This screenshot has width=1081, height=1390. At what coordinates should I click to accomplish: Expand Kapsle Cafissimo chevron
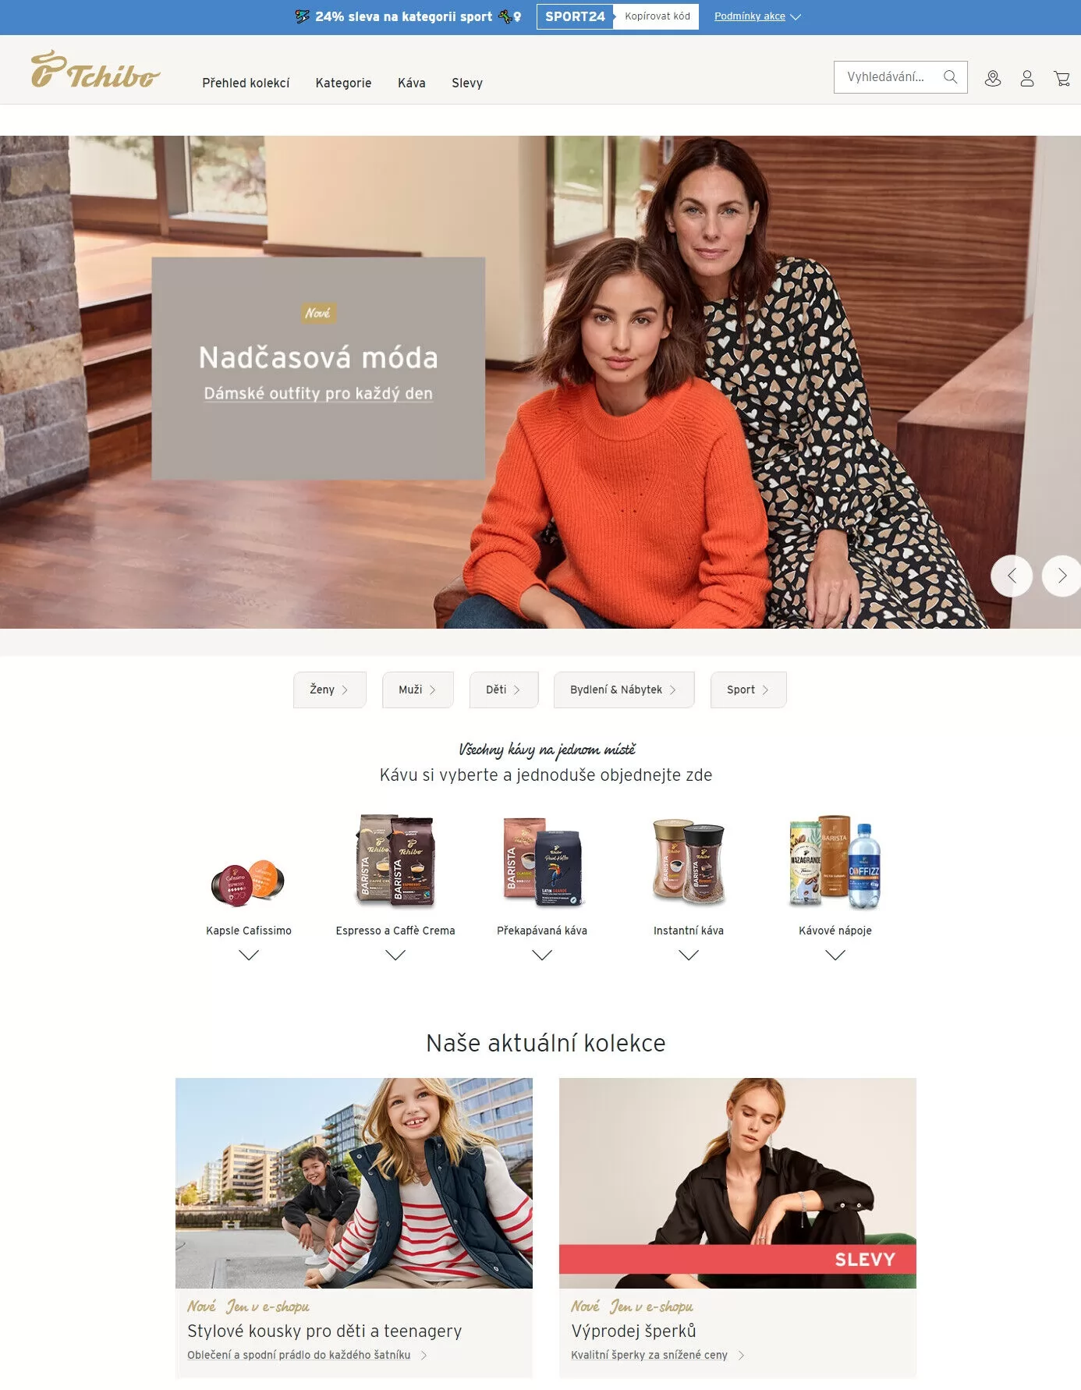coord(249,955)
